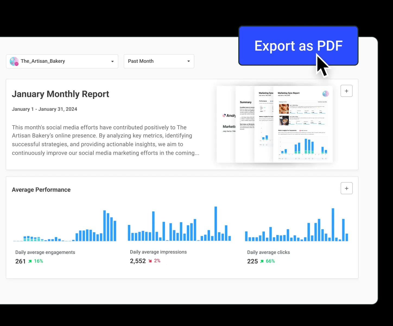The height and width of the screenshot is (326, 393).
Task: Click the Export as PDF button
Action: tap(298, 46)
